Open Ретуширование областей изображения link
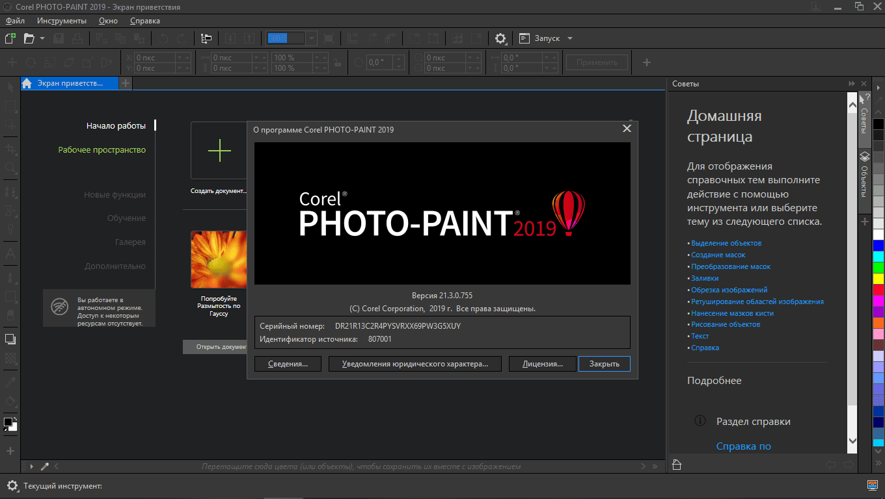 click(757, 301)
